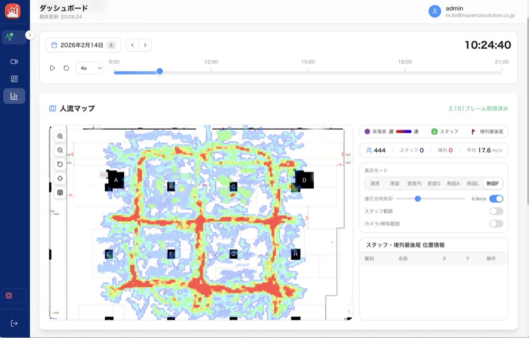
Task: Go to the next day arrow button
Action: click(x=145, y=45)
